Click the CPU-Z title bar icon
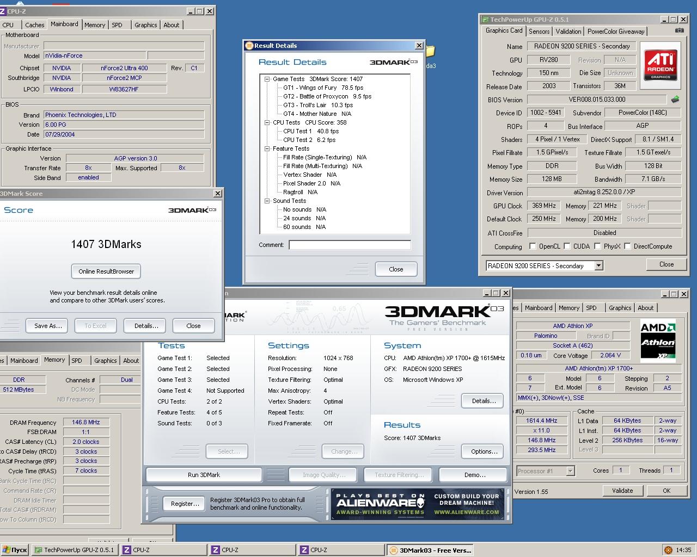Image resolution: width=697 pixels, height=557 pixels. click(3, 11)
